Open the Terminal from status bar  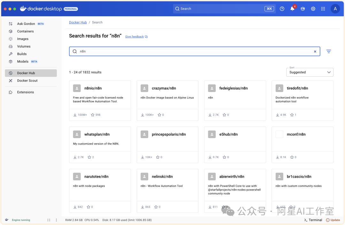[x=313, y=220]
